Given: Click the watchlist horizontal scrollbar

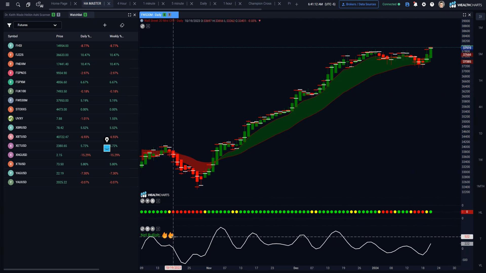Looking at the screenshot, I should click(51, 269).
